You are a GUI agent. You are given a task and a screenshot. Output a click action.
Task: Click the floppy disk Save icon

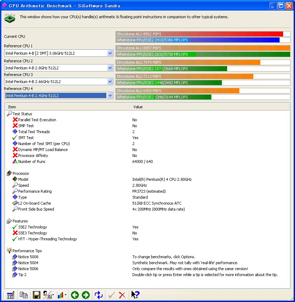click(x=36, y=295)
